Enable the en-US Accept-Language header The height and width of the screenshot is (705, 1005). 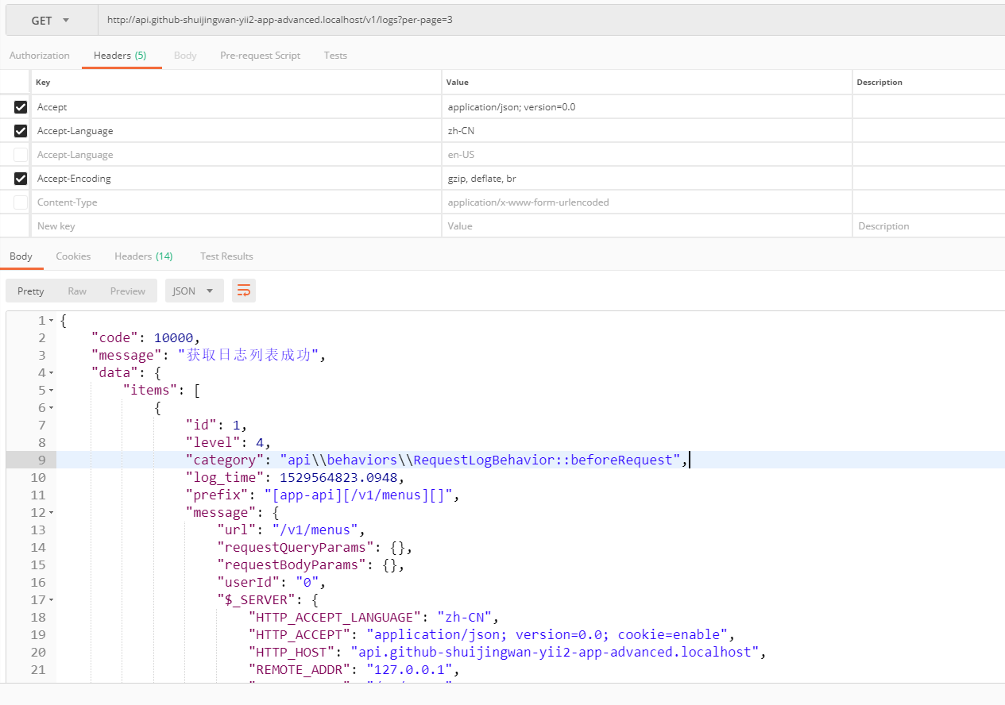click(x=21, y=155)
